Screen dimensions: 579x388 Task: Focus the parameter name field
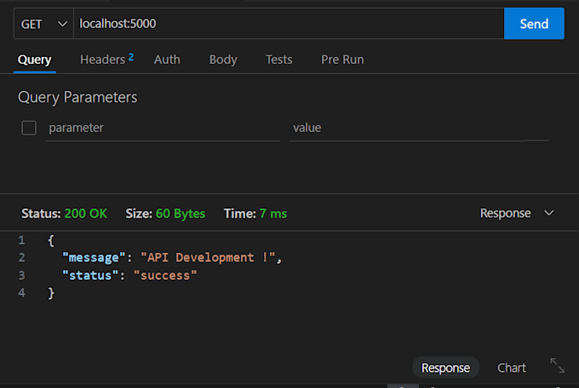point(163,128)
